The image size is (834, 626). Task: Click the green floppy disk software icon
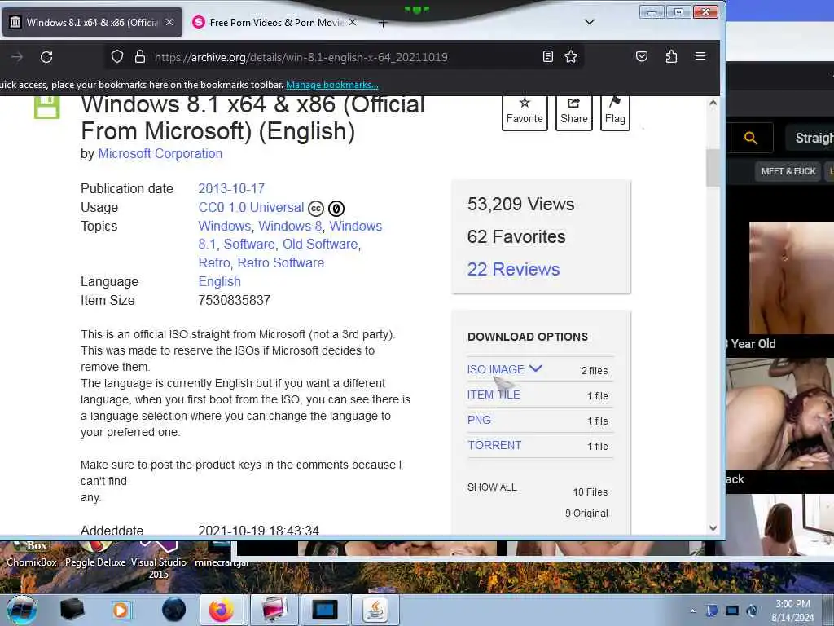coord(46,107)
